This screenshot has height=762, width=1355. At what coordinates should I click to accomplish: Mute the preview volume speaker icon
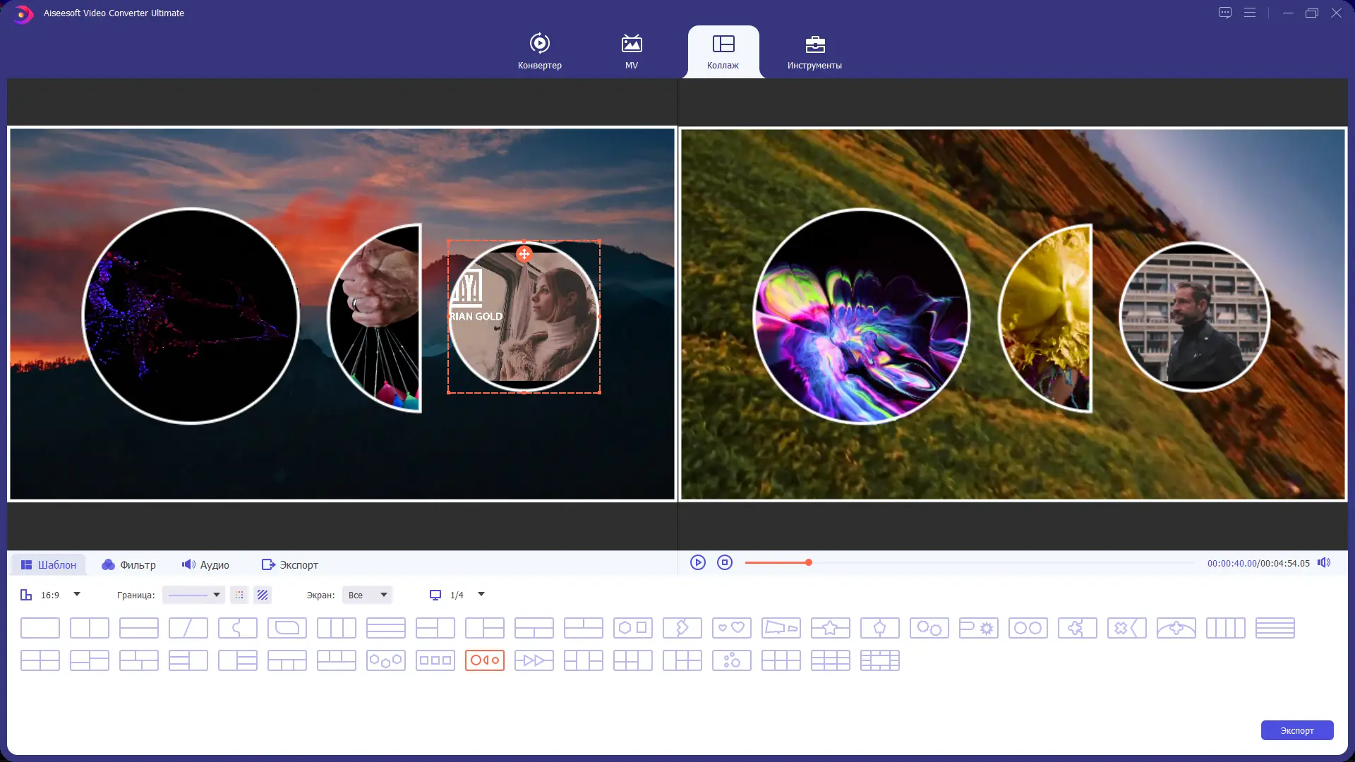[x=1323, y=562]
